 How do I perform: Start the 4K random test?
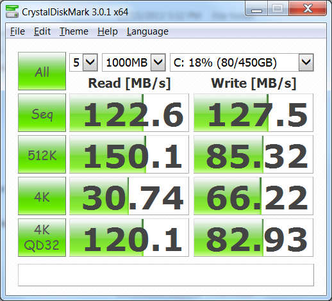point(42,196)
